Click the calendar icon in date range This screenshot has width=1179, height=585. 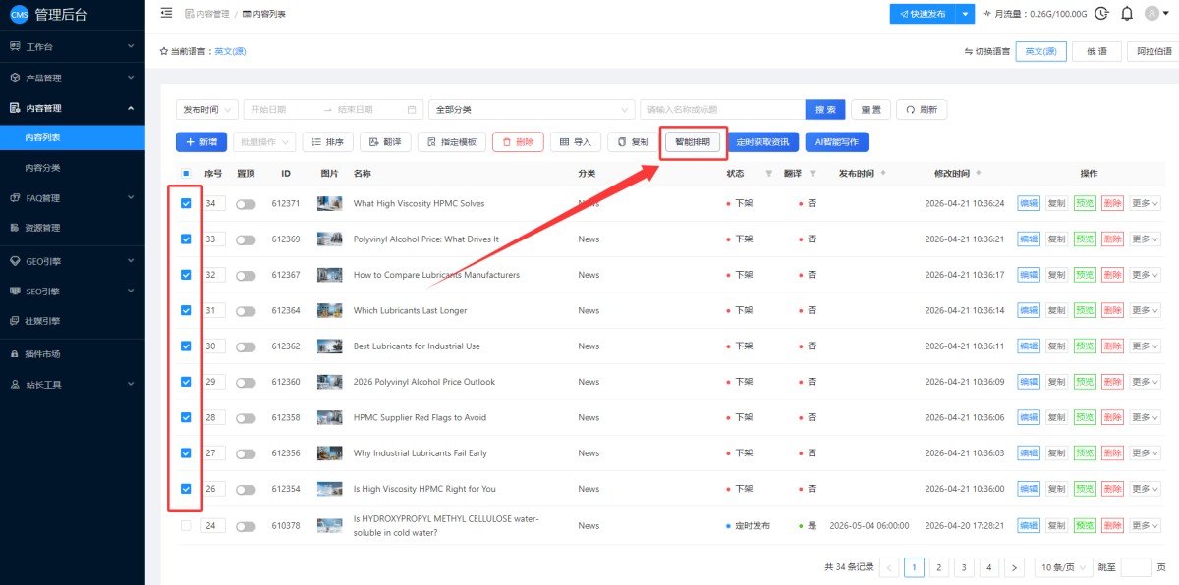point(412,110)
